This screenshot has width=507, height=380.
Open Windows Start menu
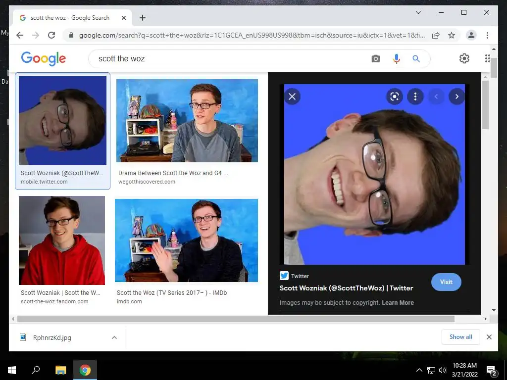coord(12,370)
